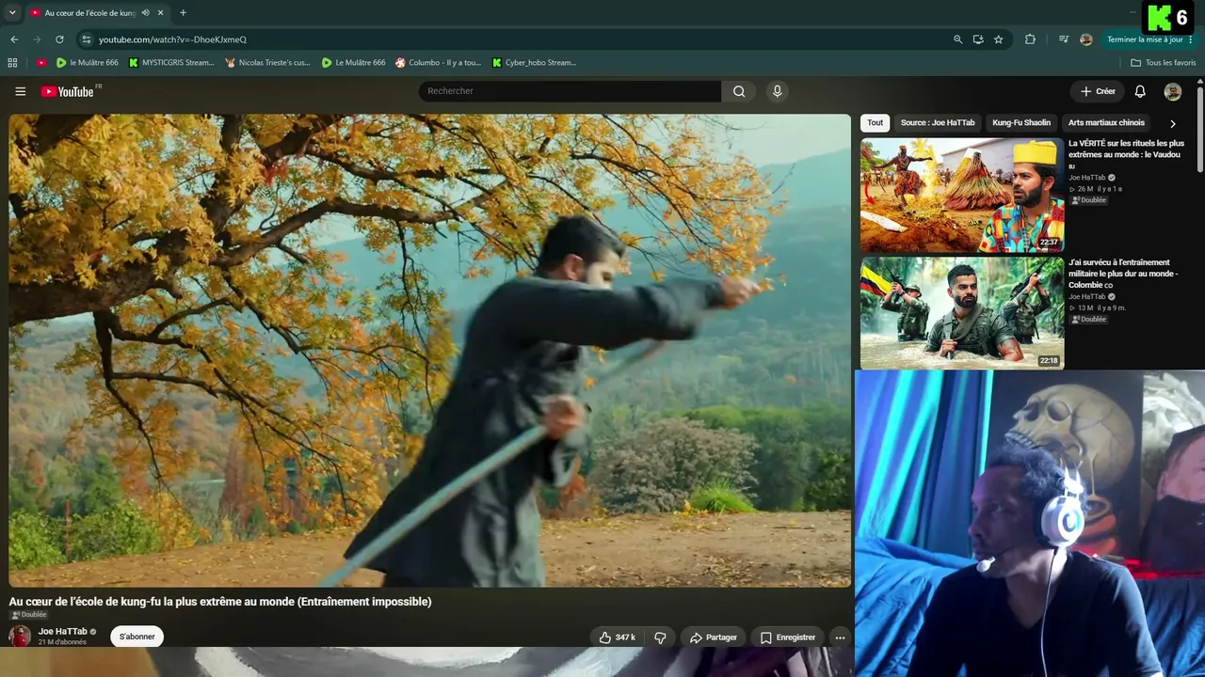Subscribe with the S'abonner button
Screen dimensions: 1205x677
click(137, 637)
